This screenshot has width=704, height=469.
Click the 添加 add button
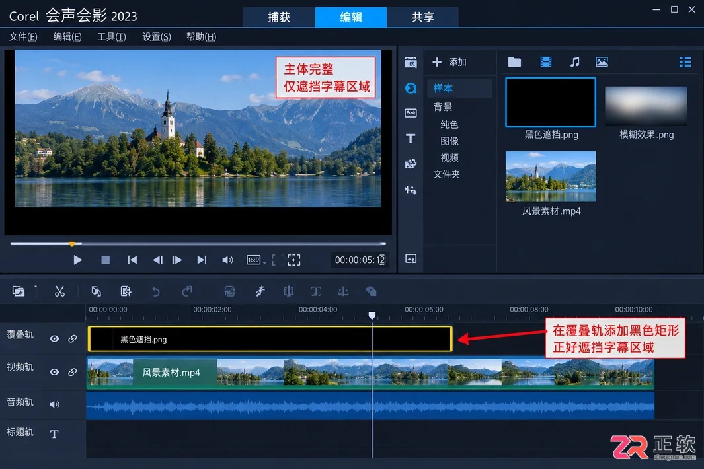(x=450, y=62)
